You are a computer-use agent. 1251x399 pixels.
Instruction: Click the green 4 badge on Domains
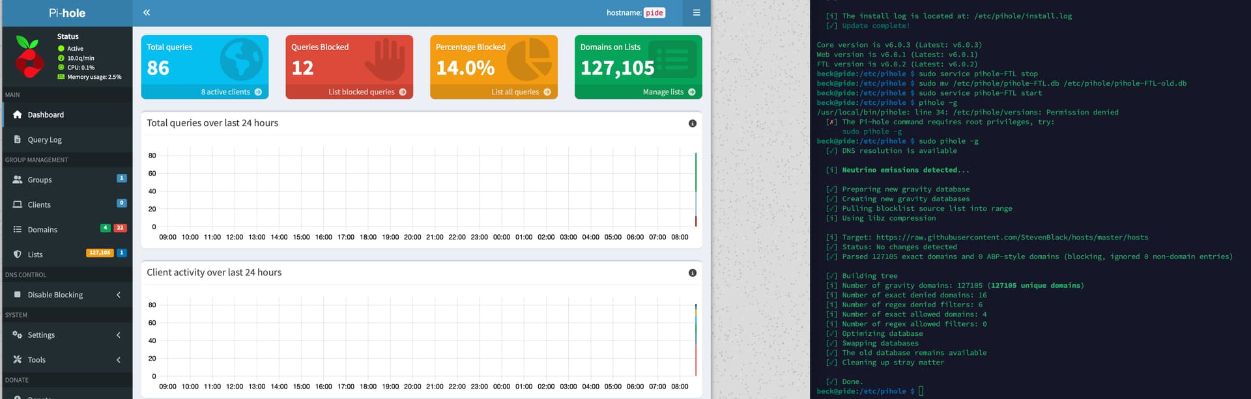[105, 228]
